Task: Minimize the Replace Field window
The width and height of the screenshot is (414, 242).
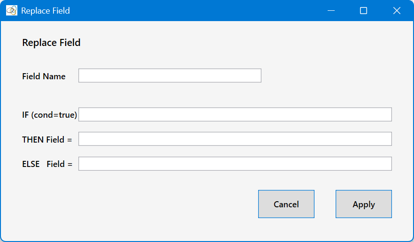Action: point(331,11)
